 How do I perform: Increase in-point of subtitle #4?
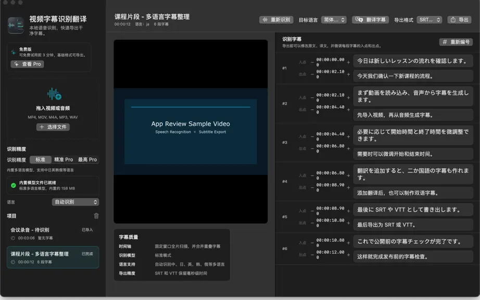point(348,176)
